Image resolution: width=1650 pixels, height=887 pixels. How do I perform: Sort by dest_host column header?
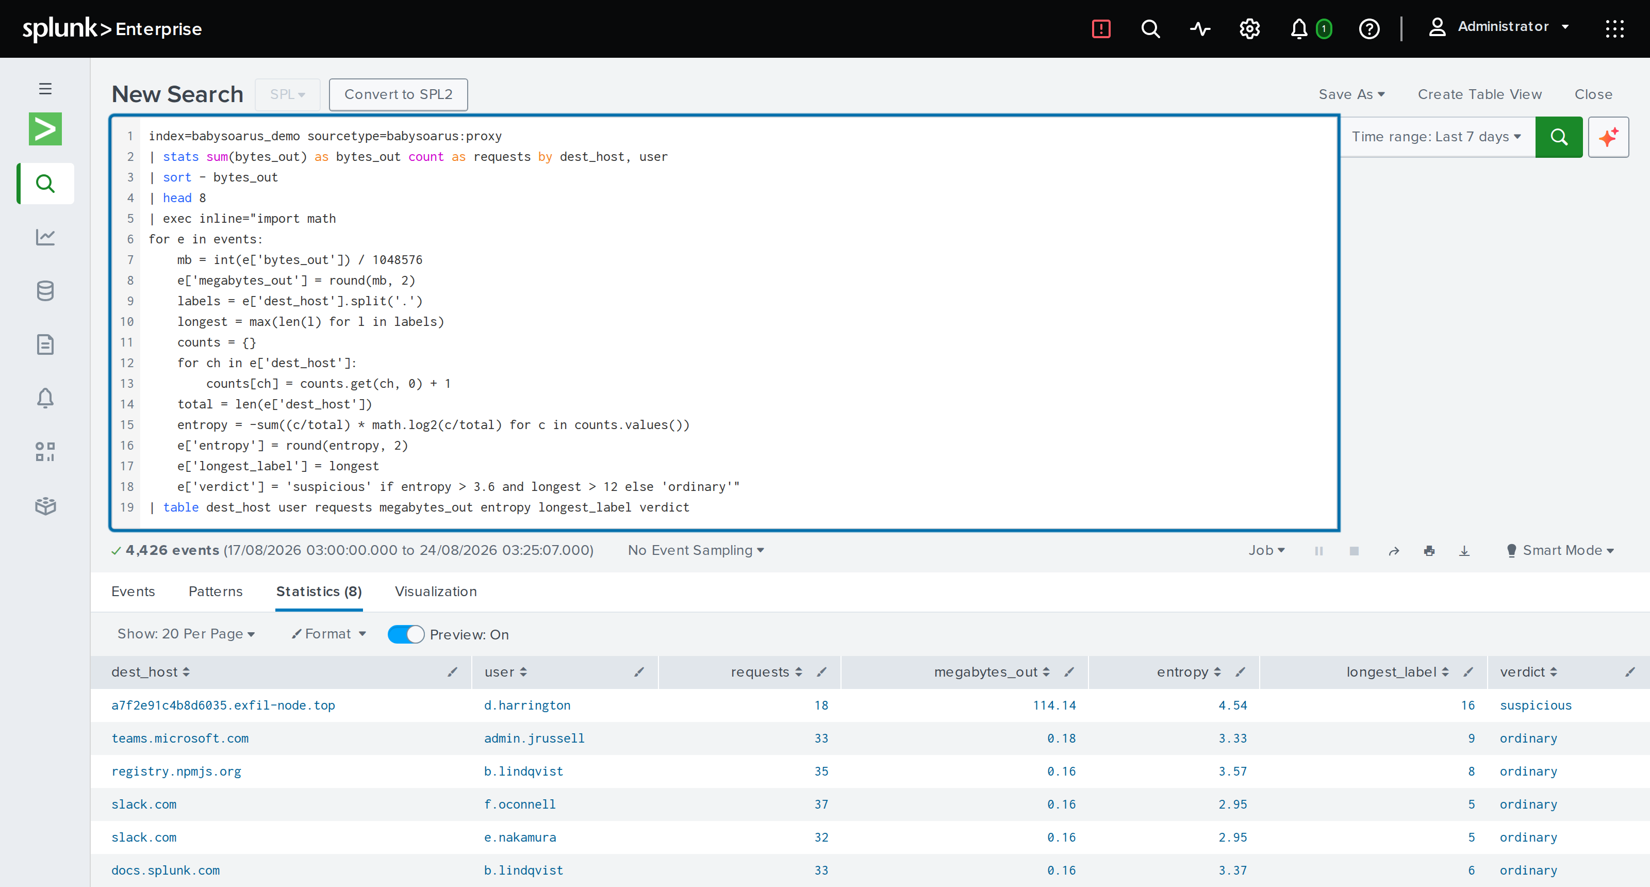(151, 672)
